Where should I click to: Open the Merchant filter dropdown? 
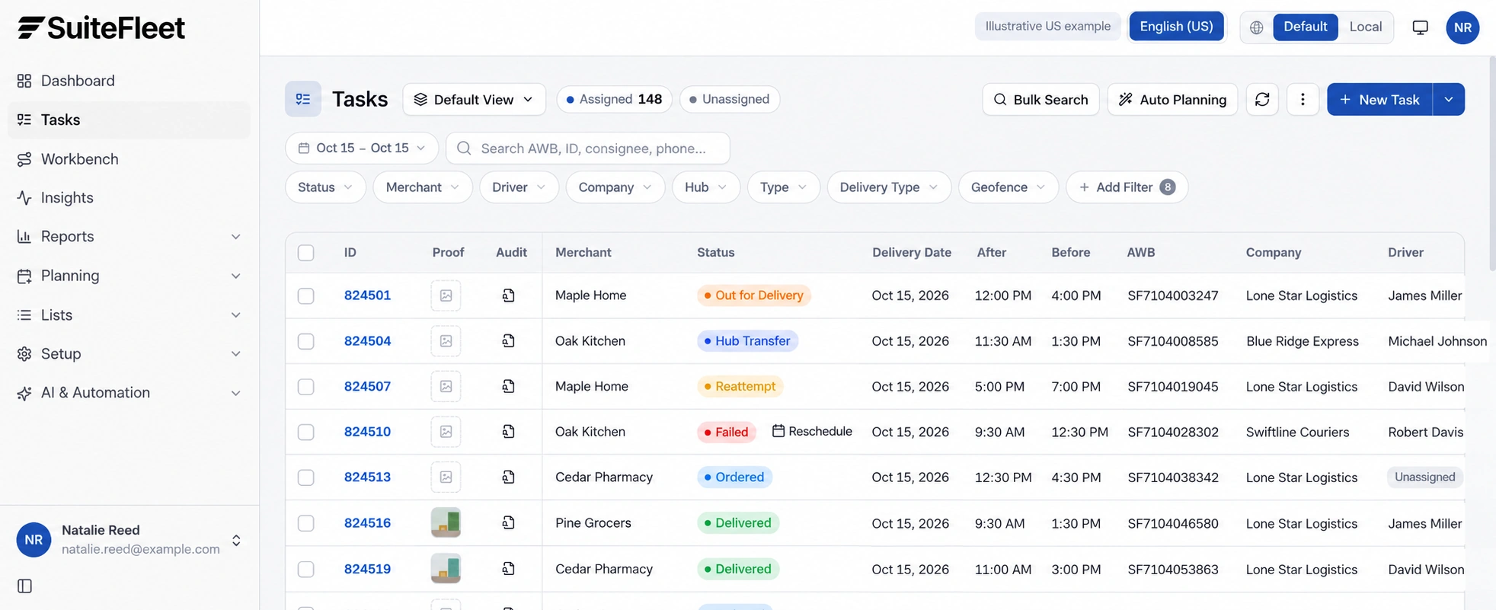tap(423, 187)
